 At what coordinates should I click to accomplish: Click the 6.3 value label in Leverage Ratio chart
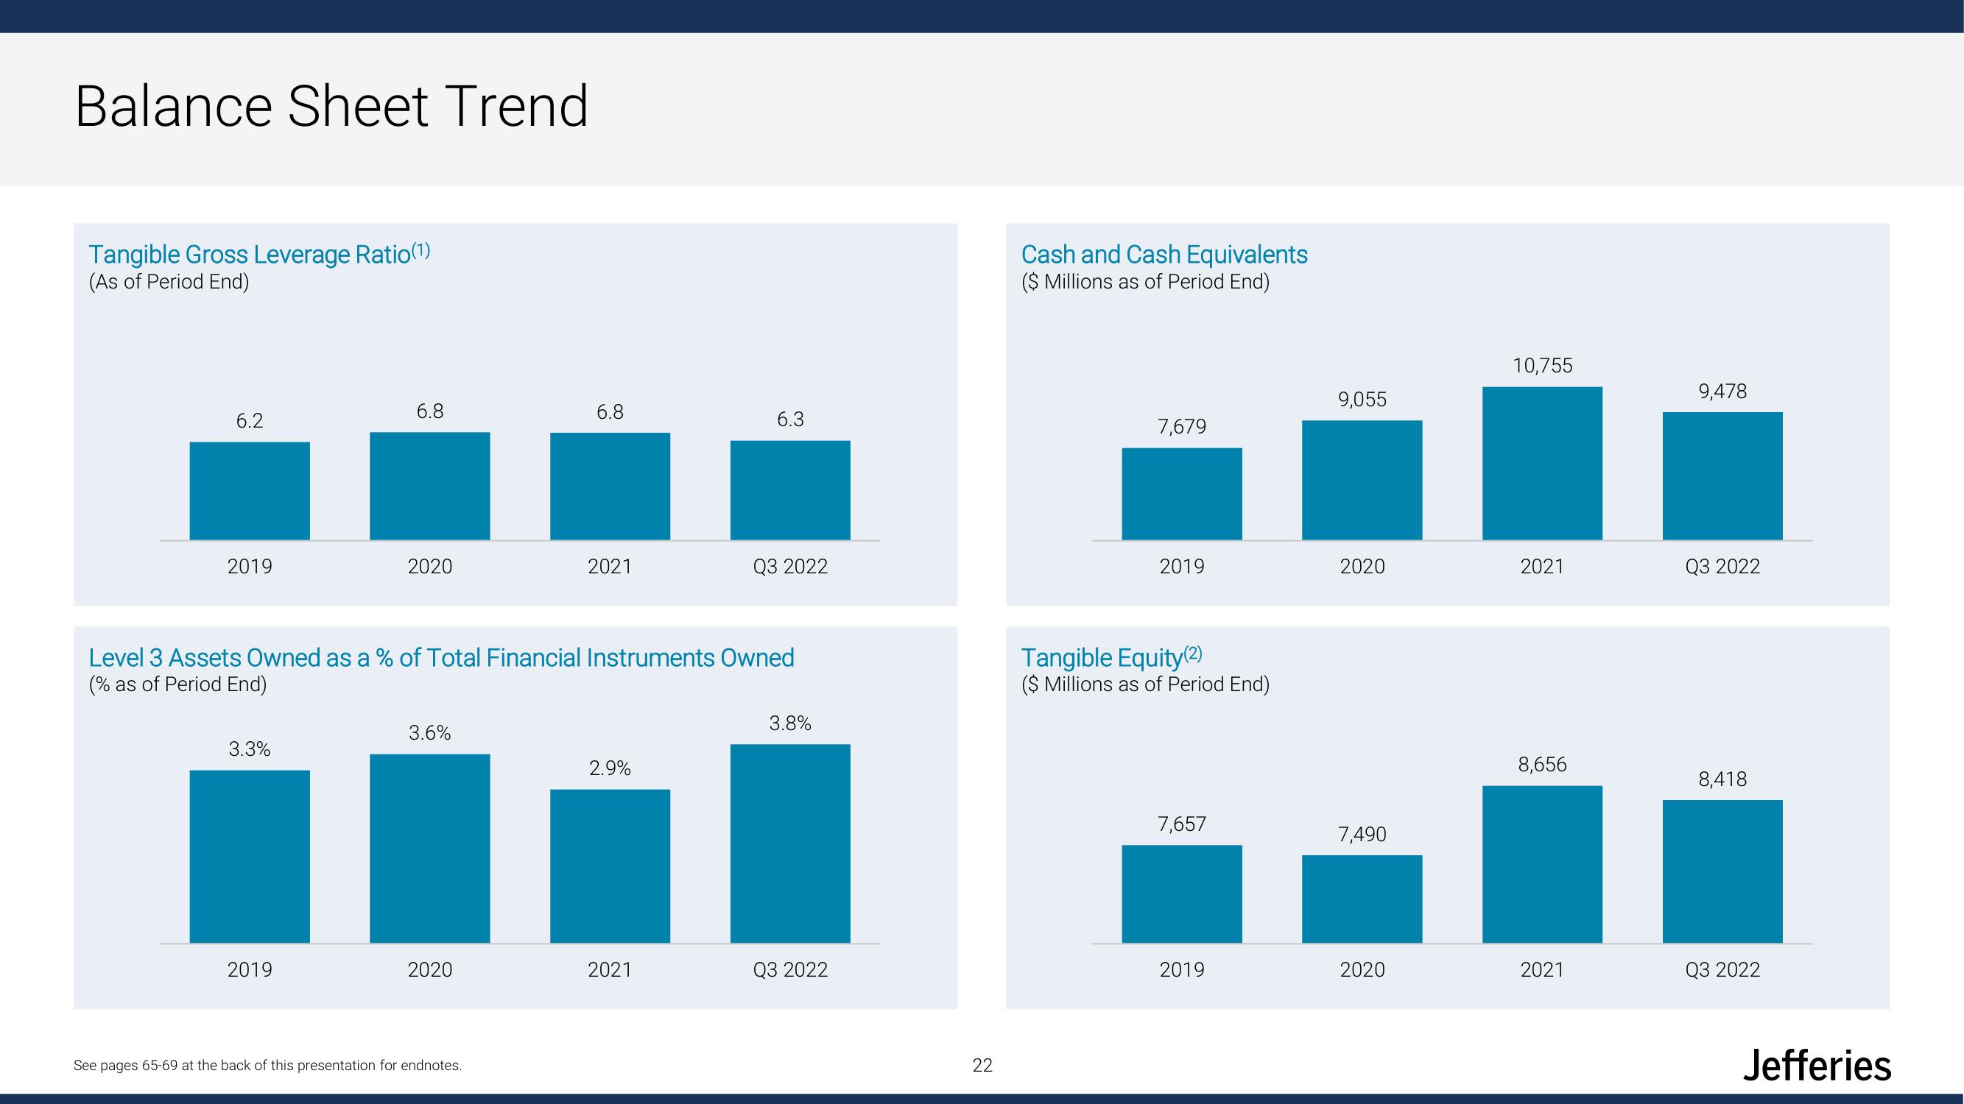(x=790, y=419)
